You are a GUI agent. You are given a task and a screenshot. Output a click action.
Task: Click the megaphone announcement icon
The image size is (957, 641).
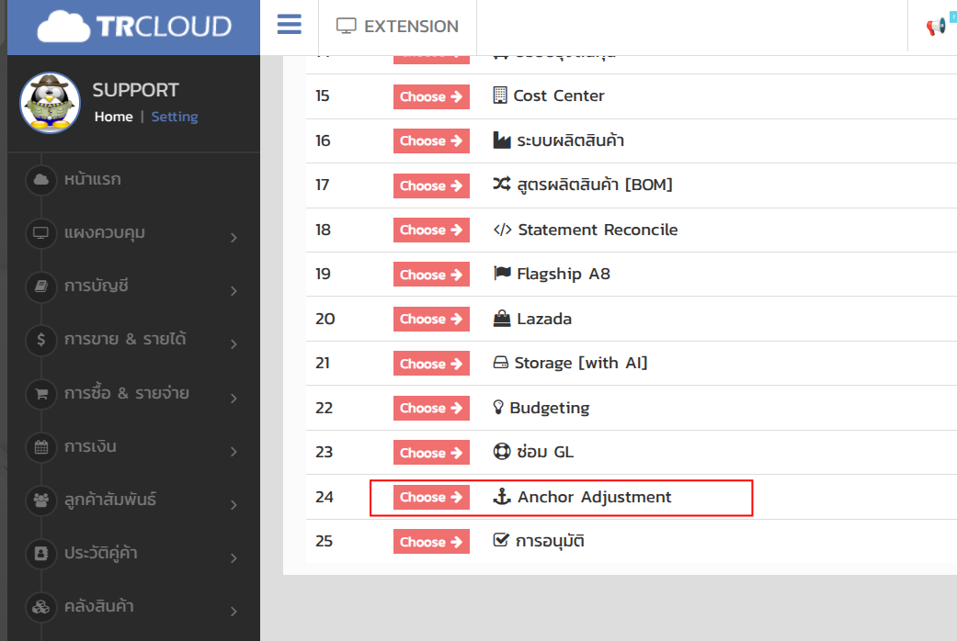coord(936,27)
